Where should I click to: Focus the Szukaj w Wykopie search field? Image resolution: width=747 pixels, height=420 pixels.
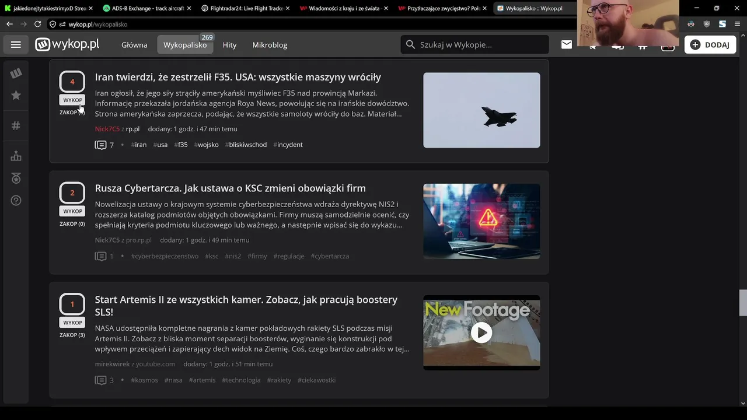coord(474,44)
